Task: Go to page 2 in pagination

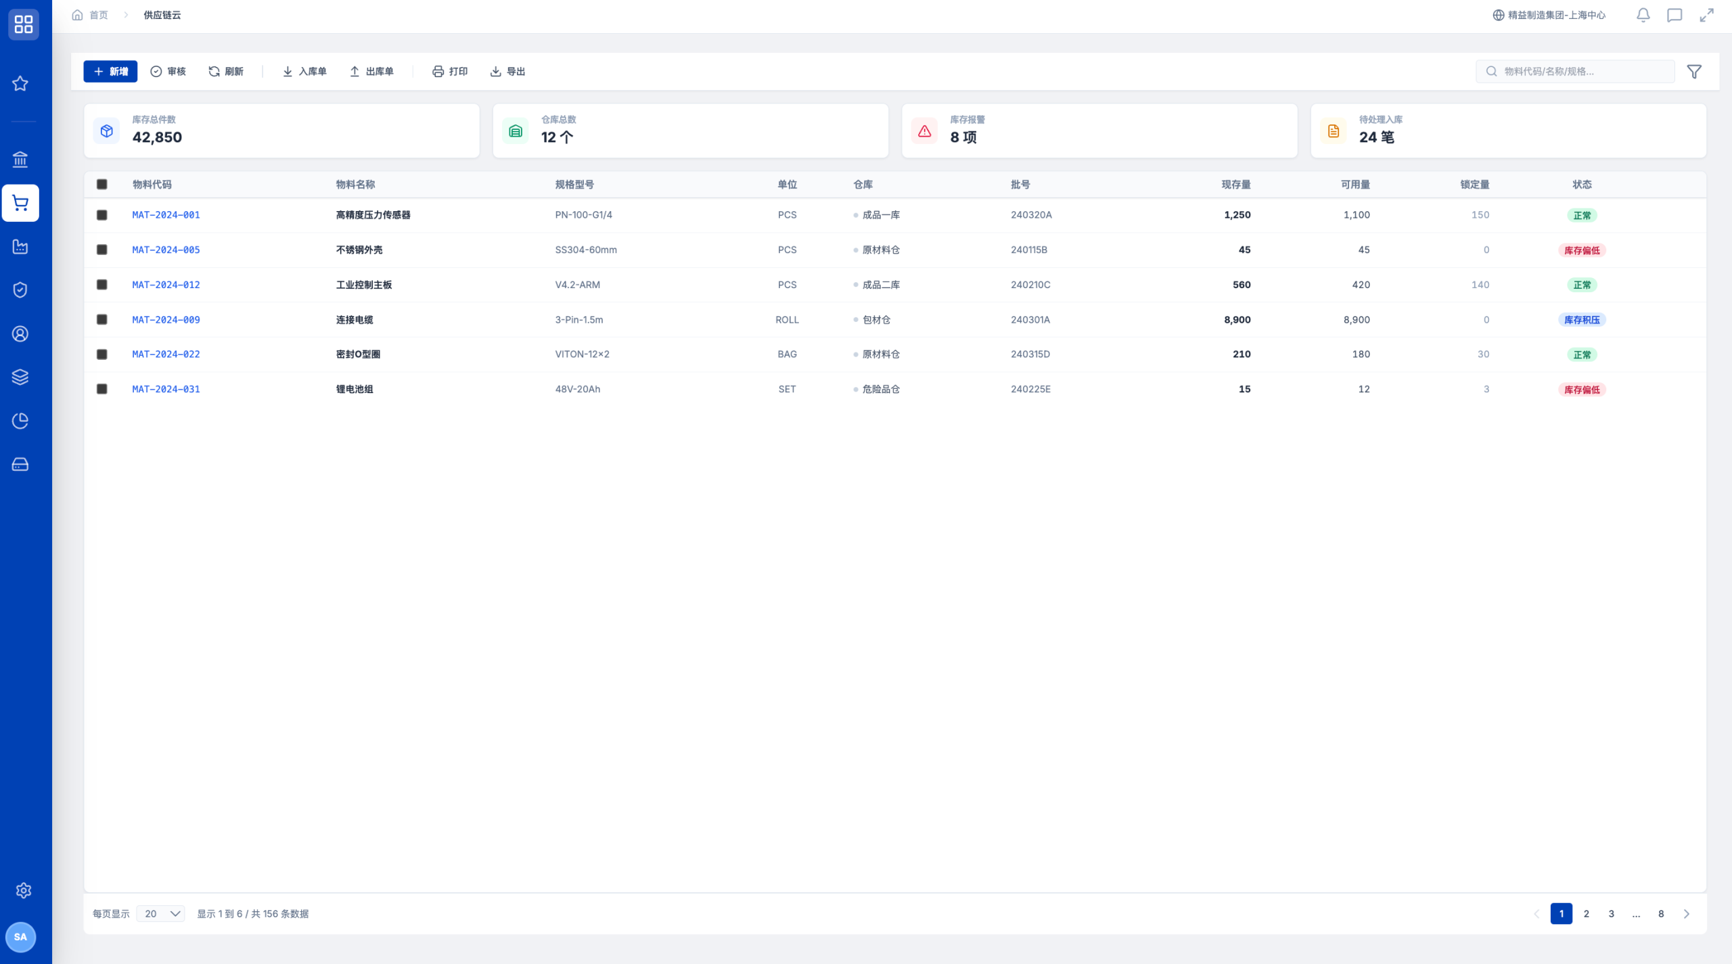Action: coord(1587,914)
